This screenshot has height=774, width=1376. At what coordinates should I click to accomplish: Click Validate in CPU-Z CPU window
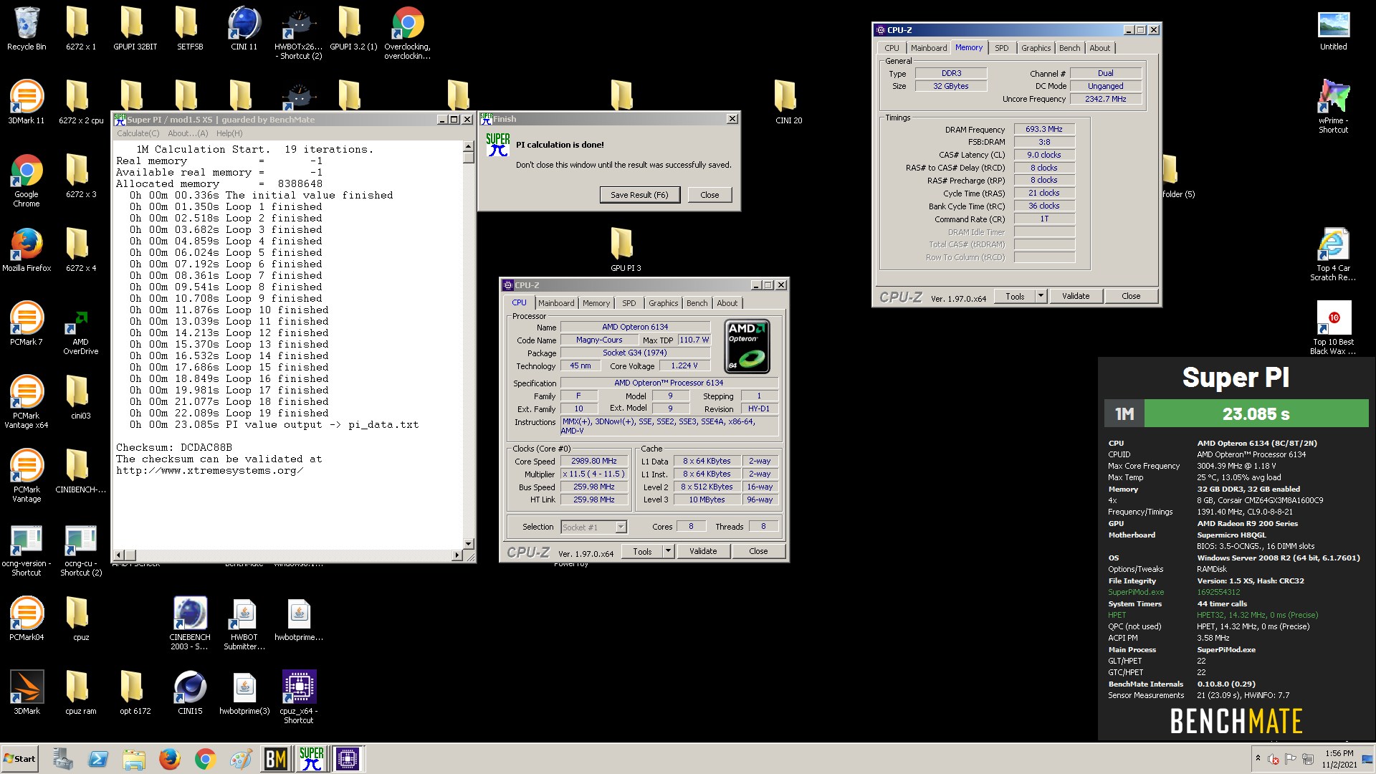click(x=703, y=551)
